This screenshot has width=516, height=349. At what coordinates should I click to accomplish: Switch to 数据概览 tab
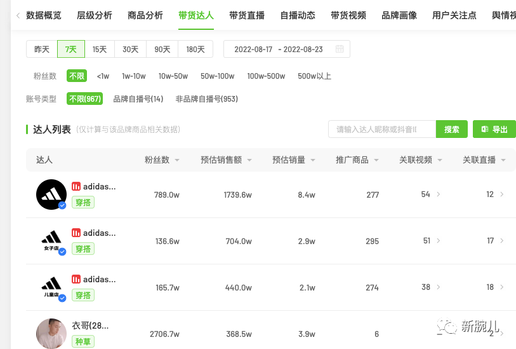[x=44, y=15]
